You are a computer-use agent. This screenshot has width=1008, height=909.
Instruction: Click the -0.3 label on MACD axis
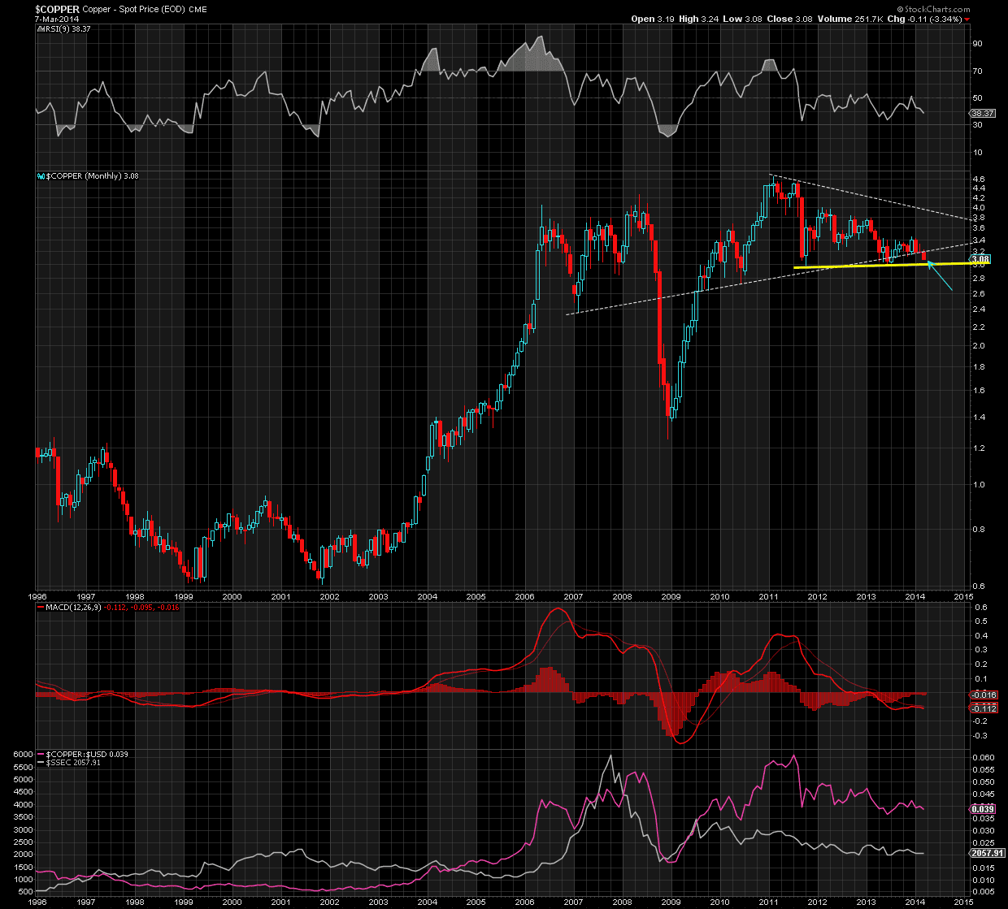point(980,736)
